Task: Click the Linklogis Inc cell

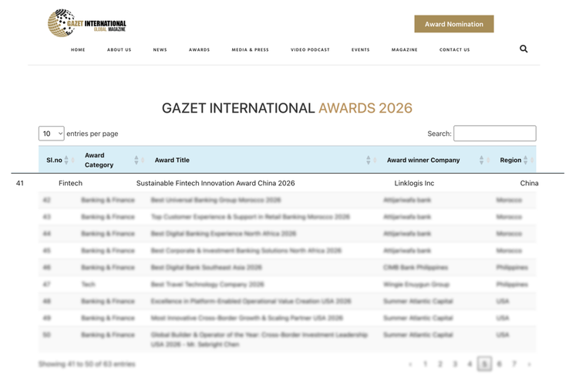Action: pos(414,183)
